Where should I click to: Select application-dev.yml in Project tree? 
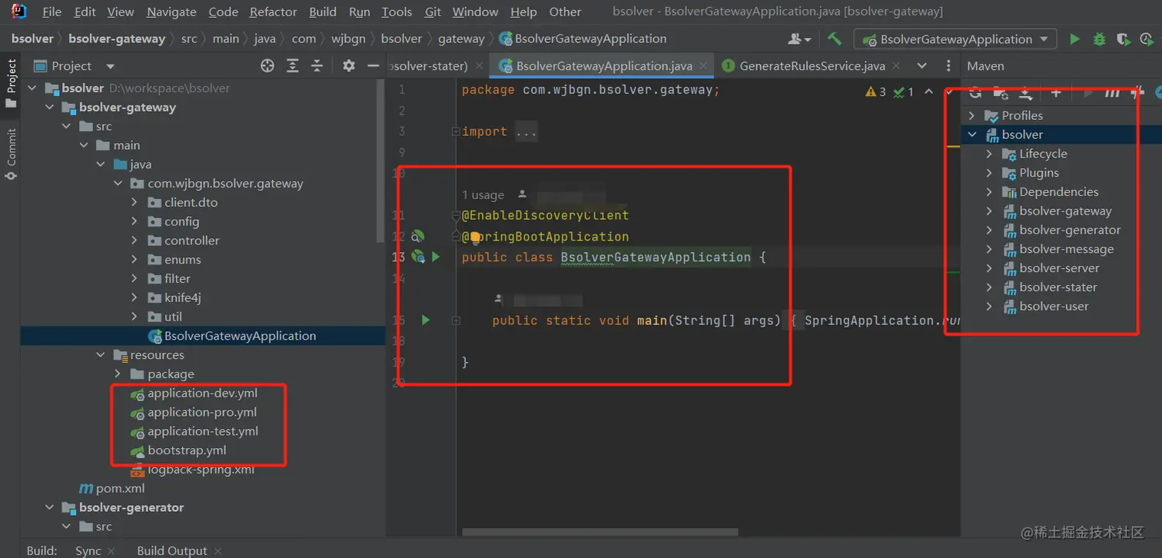point(203,393)
